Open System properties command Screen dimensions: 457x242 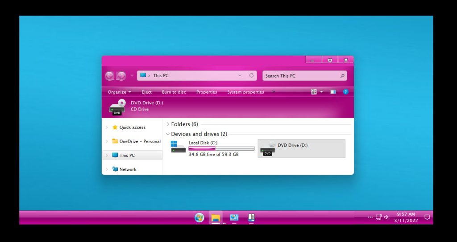pos(245,92)
